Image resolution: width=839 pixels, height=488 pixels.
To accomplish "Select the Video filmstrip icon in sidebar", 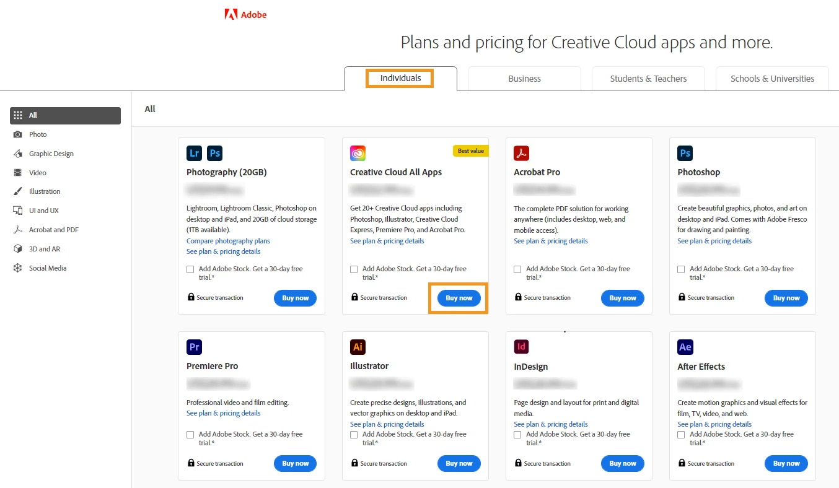I will [17, 173].
